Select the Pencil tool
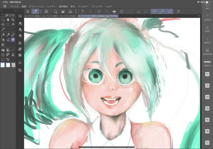213x149 pixels. point(8,35)
